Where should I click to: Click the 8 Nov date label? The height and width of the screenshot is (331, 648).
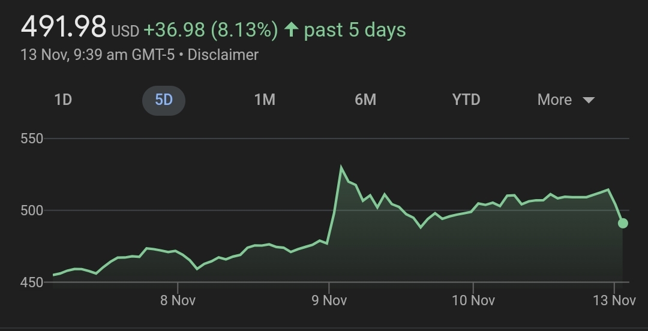pos(178,300)
